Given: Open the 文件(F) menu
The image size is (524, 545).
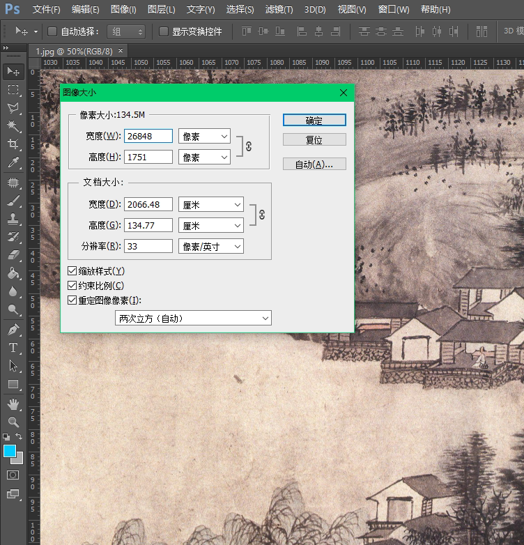Looking at the screenshot, I should pos(46,9).
